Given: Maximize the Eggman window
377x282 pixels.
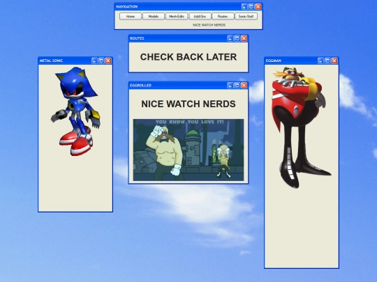Looking at the screenshot, I should 327,61.
